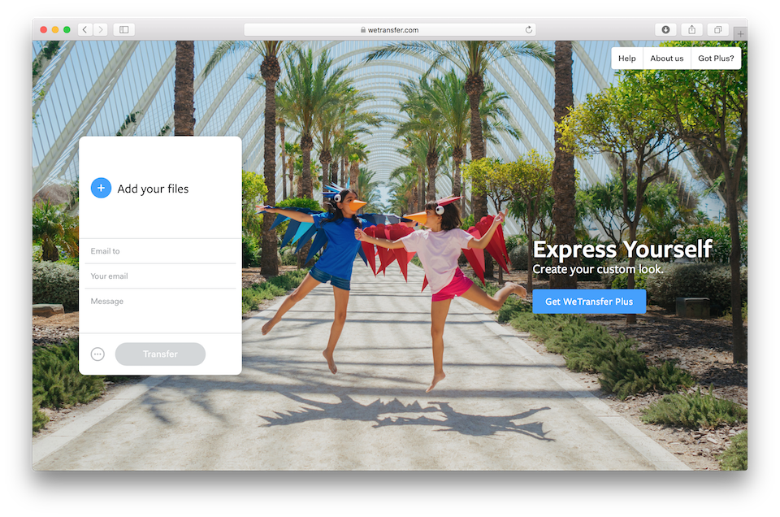This screenshot has height=517, width=780.
Task: Focus the Message text area
Action: pyautogui.click(x=160, y=311)
